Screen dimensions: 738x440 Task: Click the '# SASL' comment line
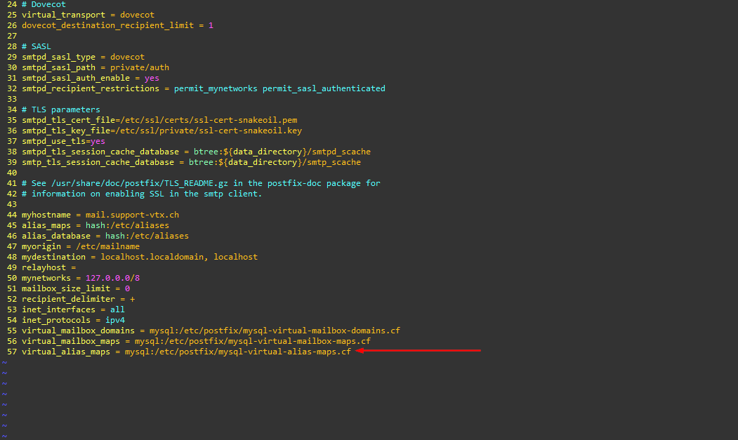[x=37, y=46]
